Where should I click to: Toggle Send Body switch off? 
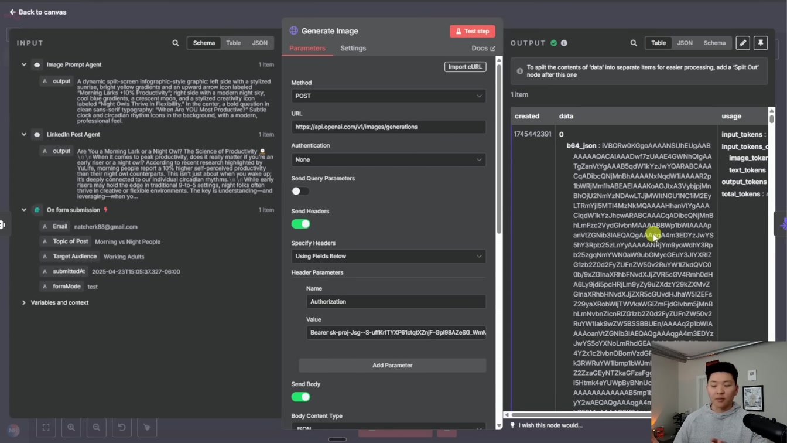pos(300,397)
